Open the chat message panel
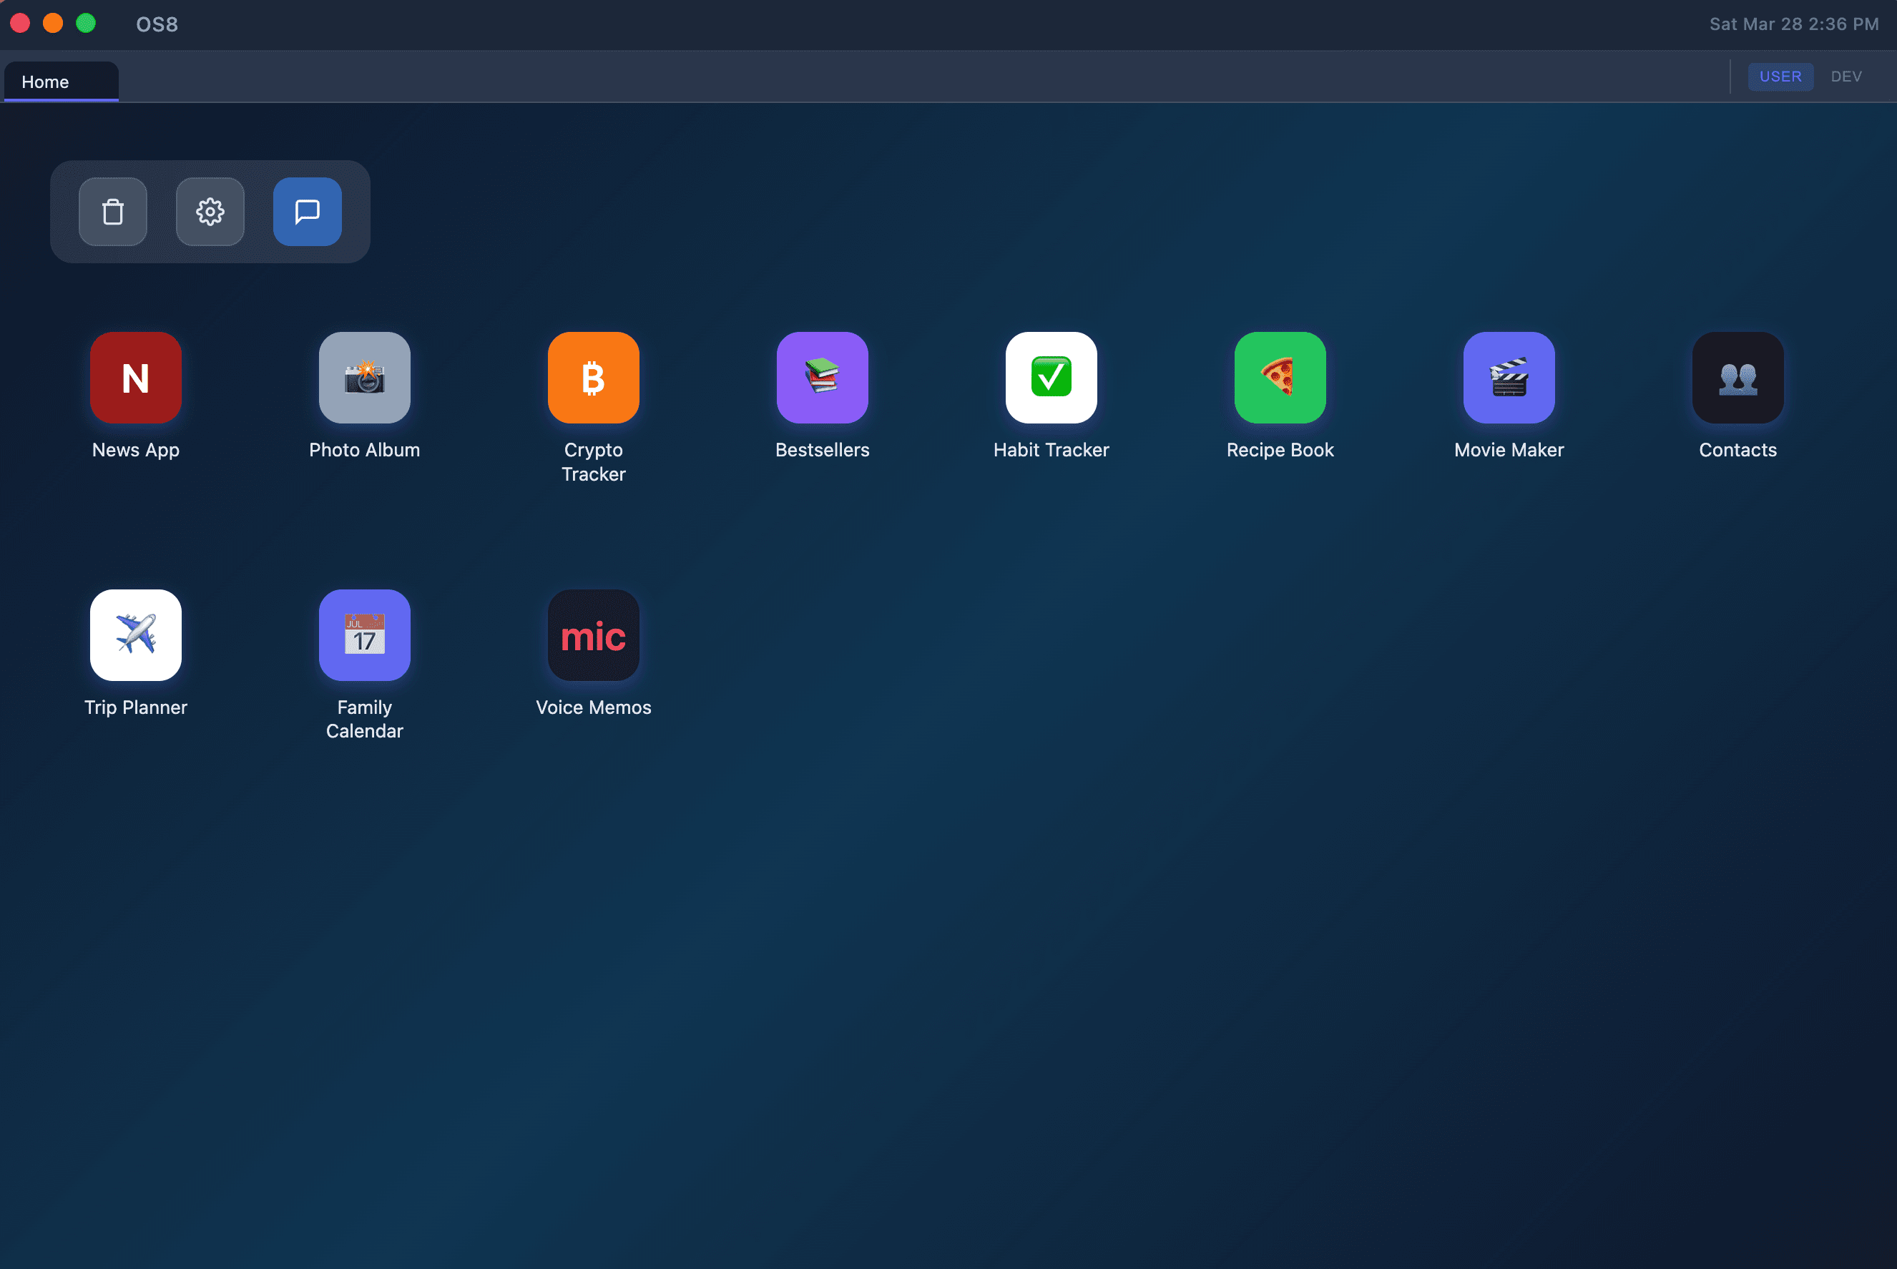 [x=307, y=211]
